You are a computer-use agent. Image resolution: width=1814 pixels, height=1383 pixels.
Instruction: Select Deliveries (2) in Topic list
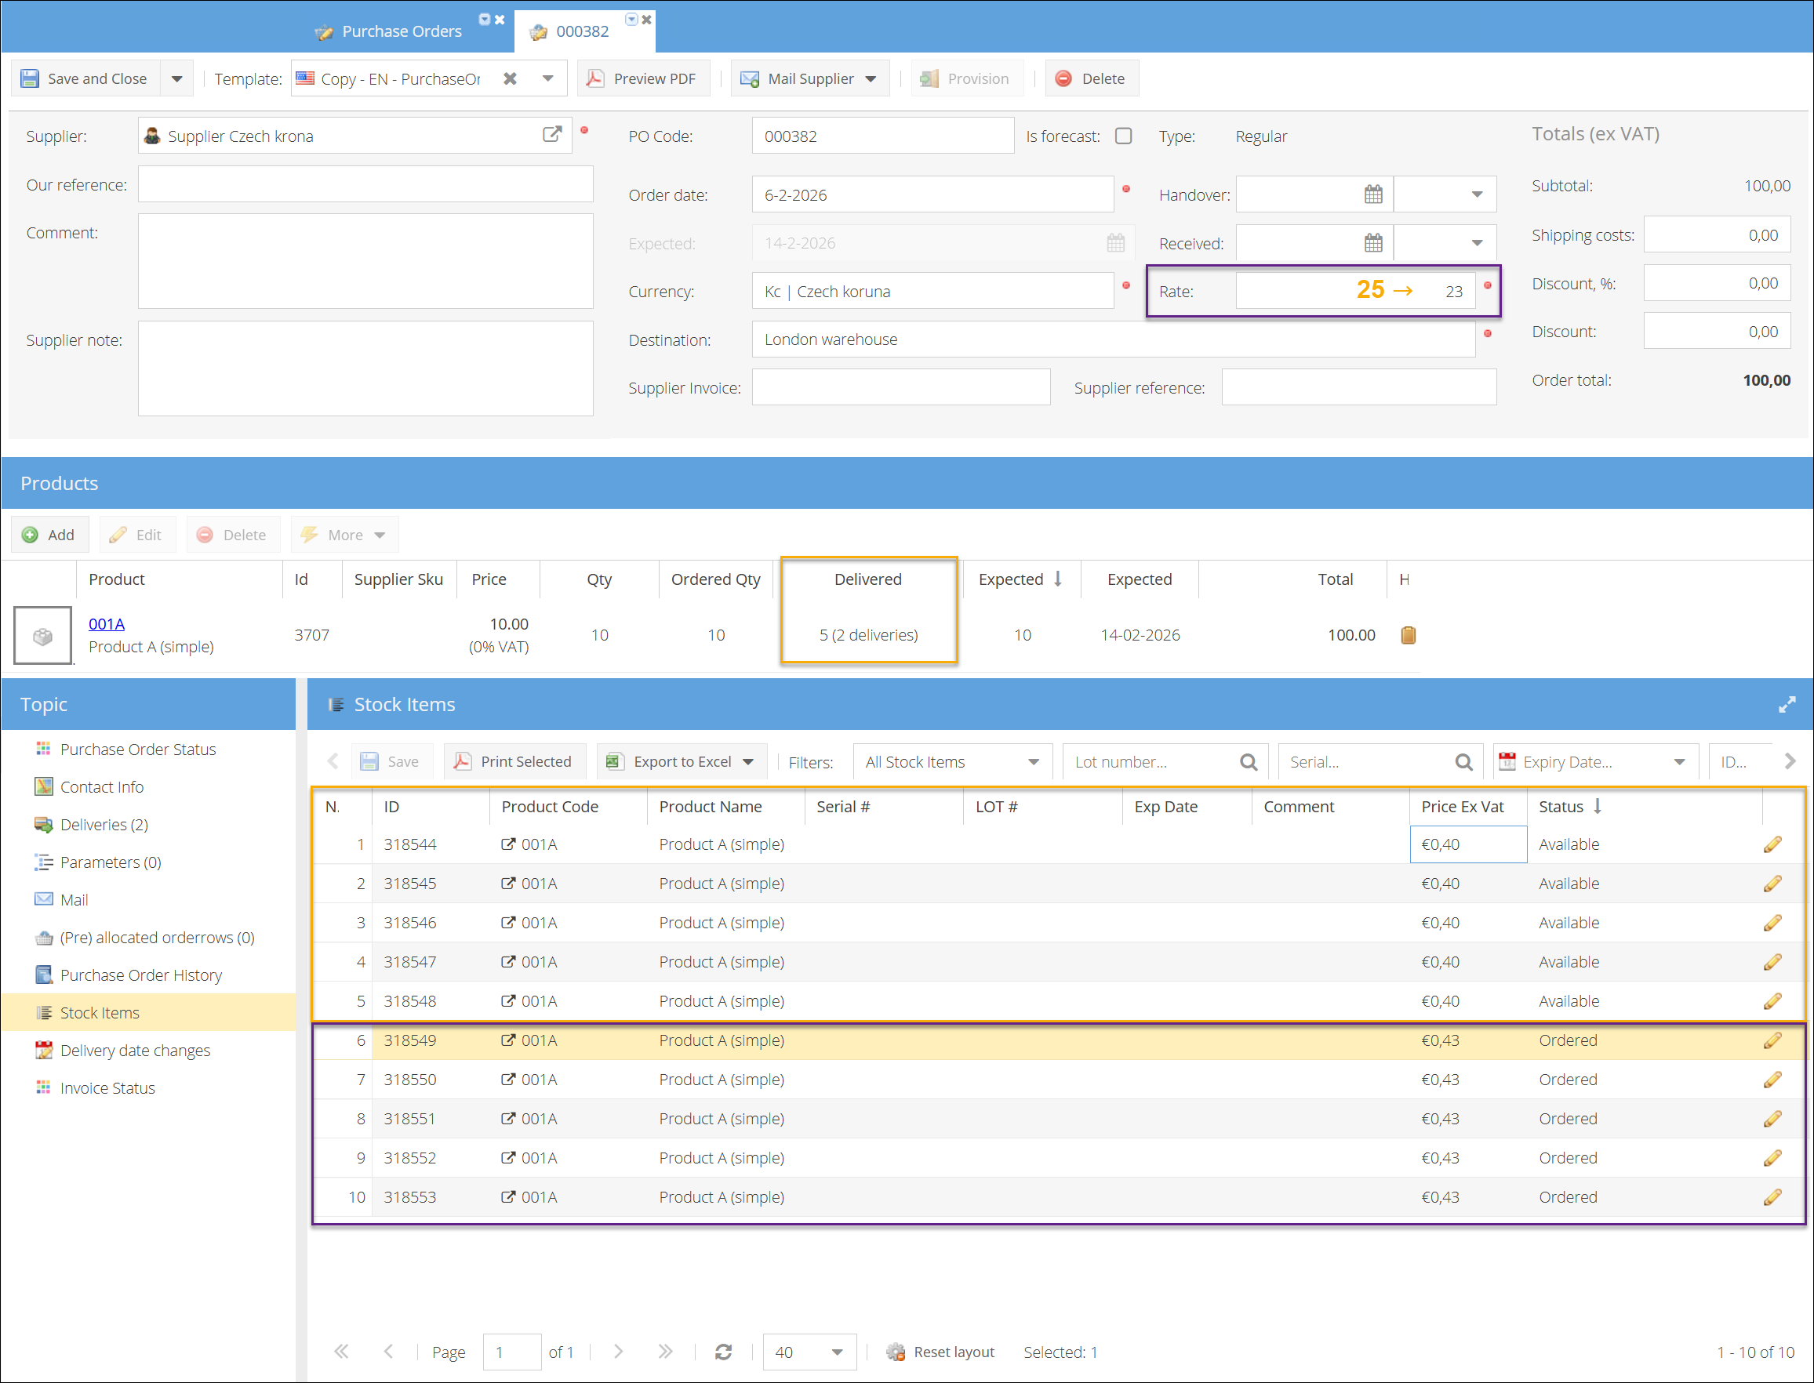[104, 824]
